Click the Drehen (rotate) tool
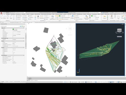Image resolution: width=126 pixels, height=95 pixels. pyautogui.click(x=25, y=16)
